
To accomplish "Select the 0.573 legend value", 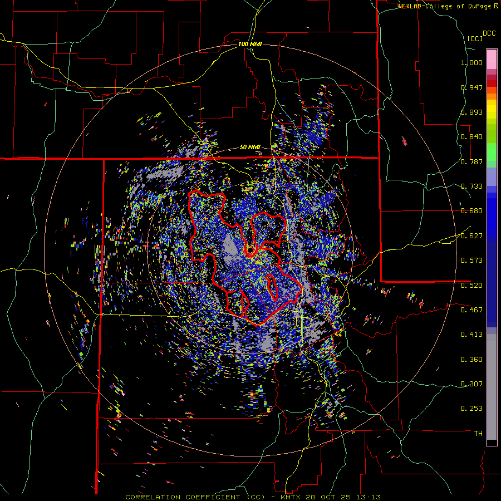I will (471, 261).
